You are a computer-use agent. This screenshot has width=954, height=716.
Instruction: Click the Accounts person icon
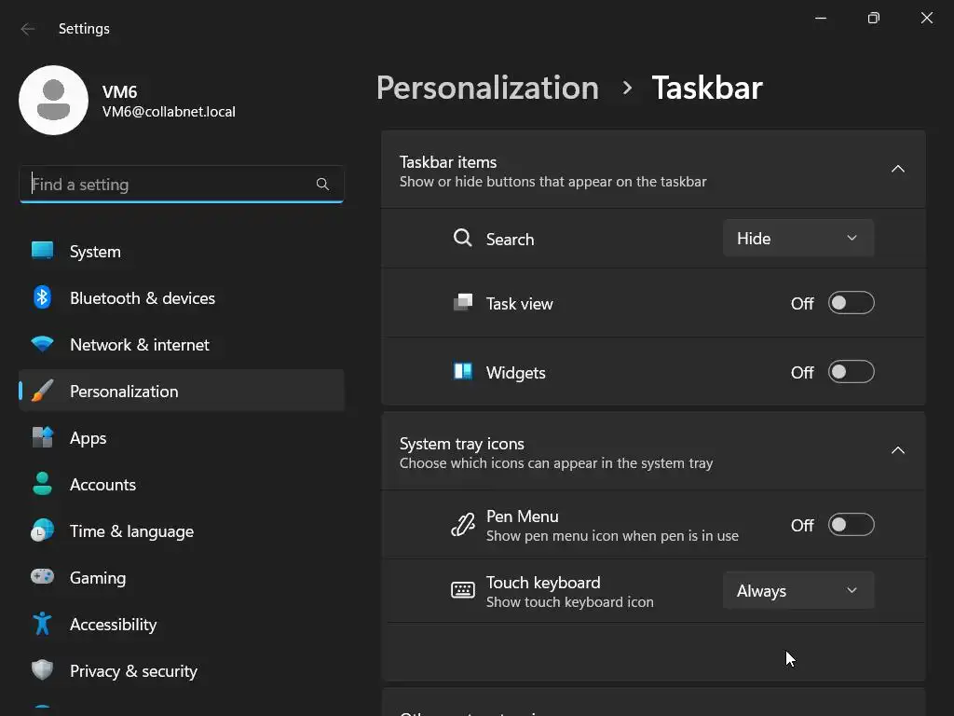[42, 484]
